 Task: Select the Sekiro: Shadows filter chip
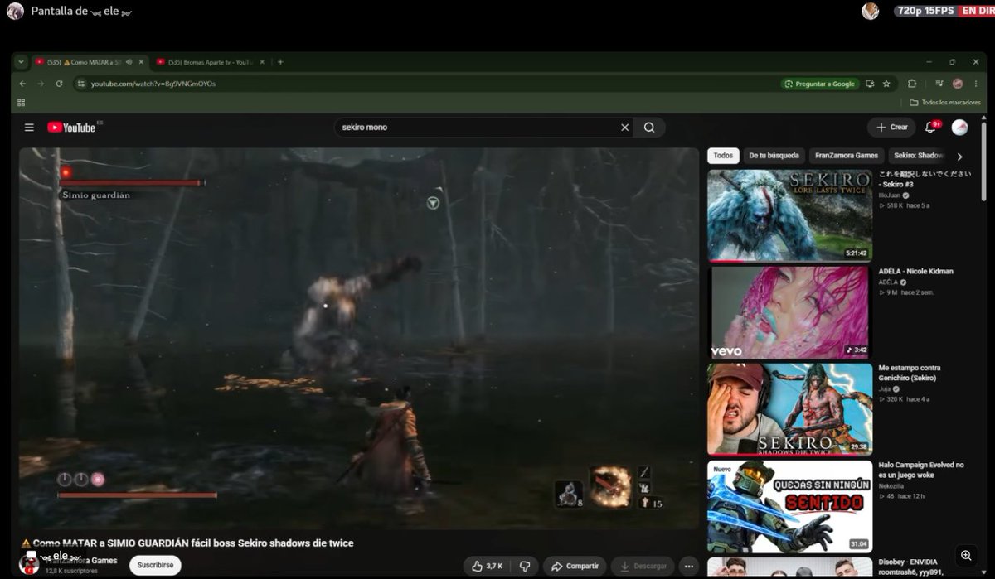tap(919, 156)
